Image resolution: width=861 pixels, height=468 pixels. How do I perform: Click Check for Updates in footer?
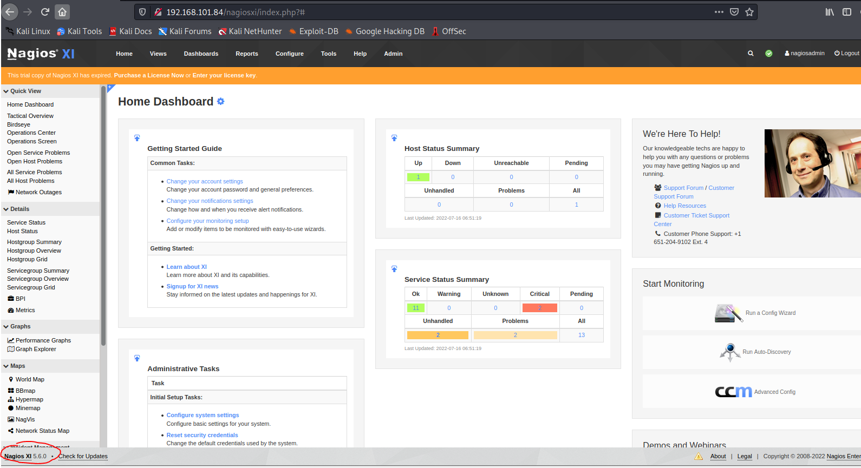[83, 456]
